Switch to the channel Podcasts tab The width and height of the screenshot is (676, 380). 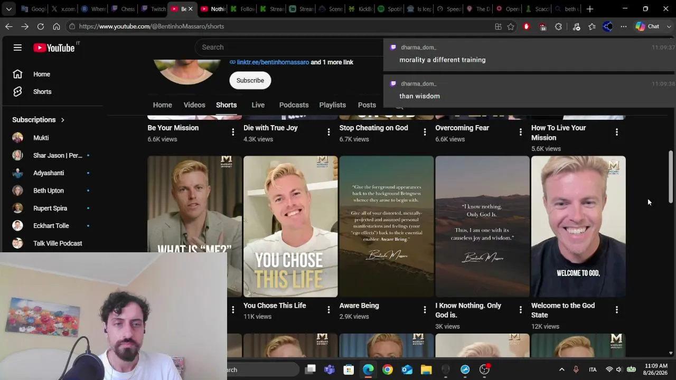[x=294, y=105]
